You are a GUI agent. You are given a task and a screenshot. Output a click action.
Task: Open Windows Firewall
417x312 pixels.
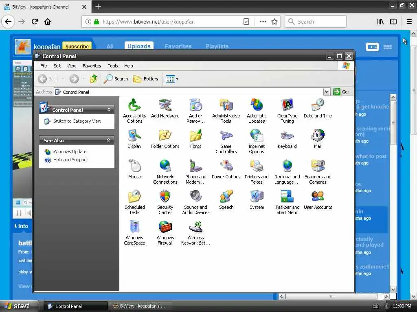(x=165, y=233)
